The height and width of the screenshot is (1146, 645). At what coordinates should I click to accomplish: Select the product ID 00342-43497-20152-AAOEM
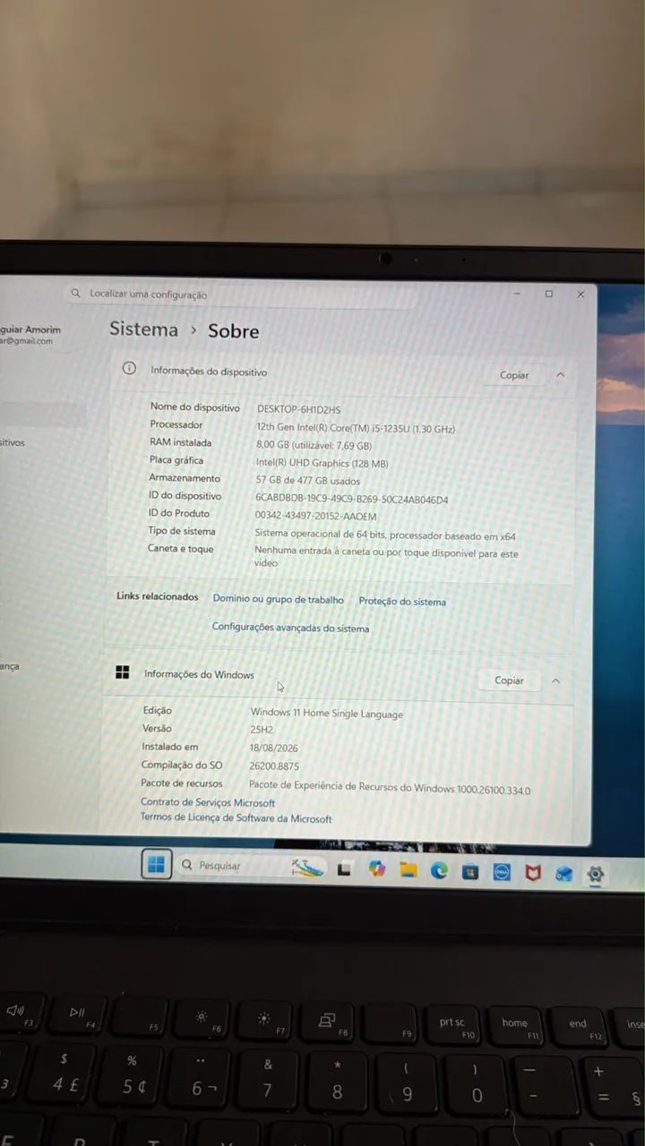tap(316, 517)
